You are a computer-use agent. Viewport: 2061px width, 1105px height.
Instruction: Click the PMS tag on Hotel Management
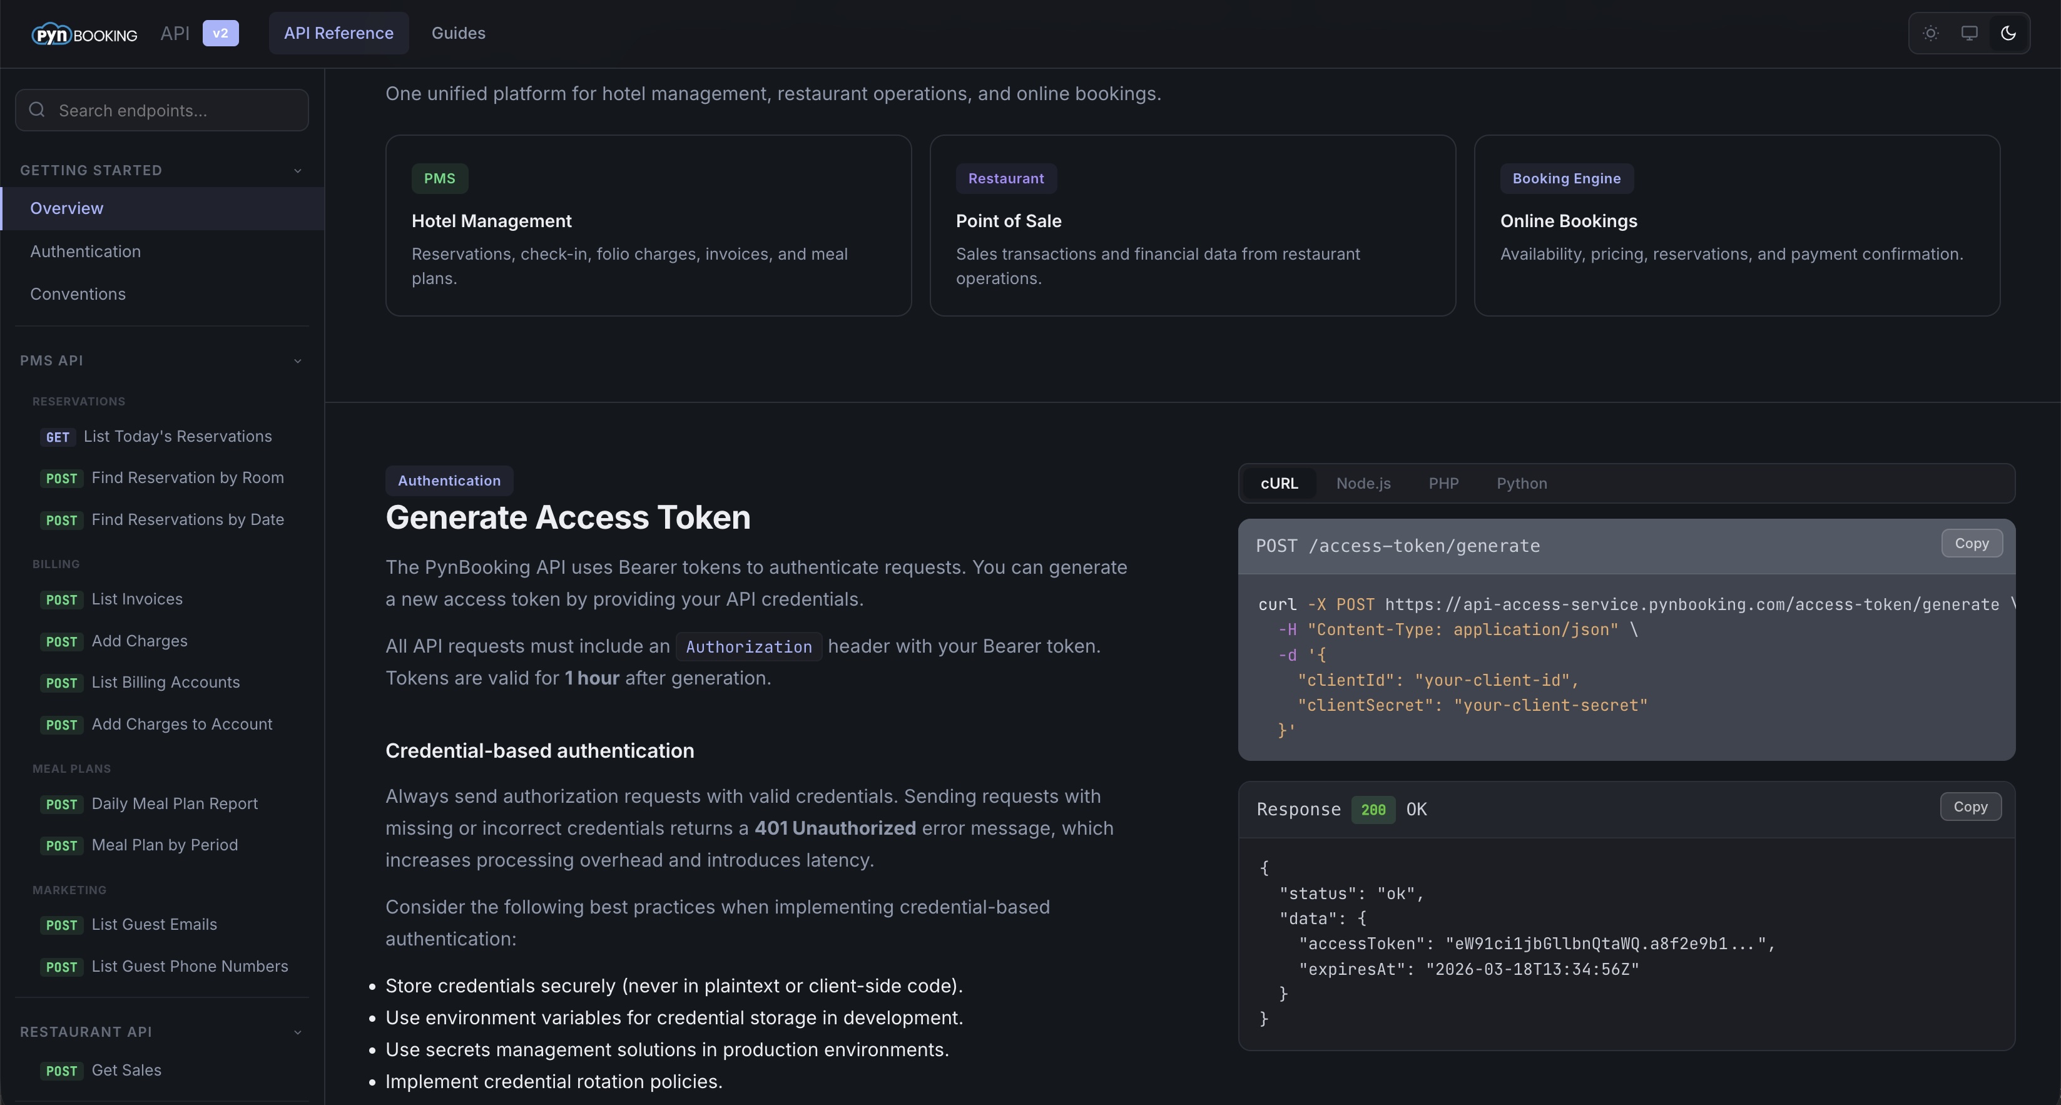point(439,178)
